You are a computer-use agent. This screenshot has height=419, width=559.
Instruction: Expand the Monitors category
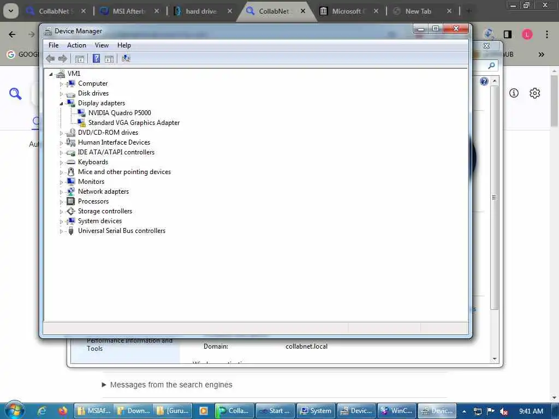pyautogui.click(x=61, y=182)
